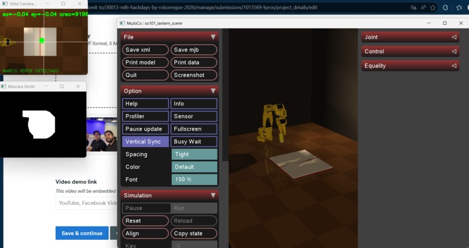Change Font size 150 %
Viewport: 469px width, 248px height.
tap(194, 179)
